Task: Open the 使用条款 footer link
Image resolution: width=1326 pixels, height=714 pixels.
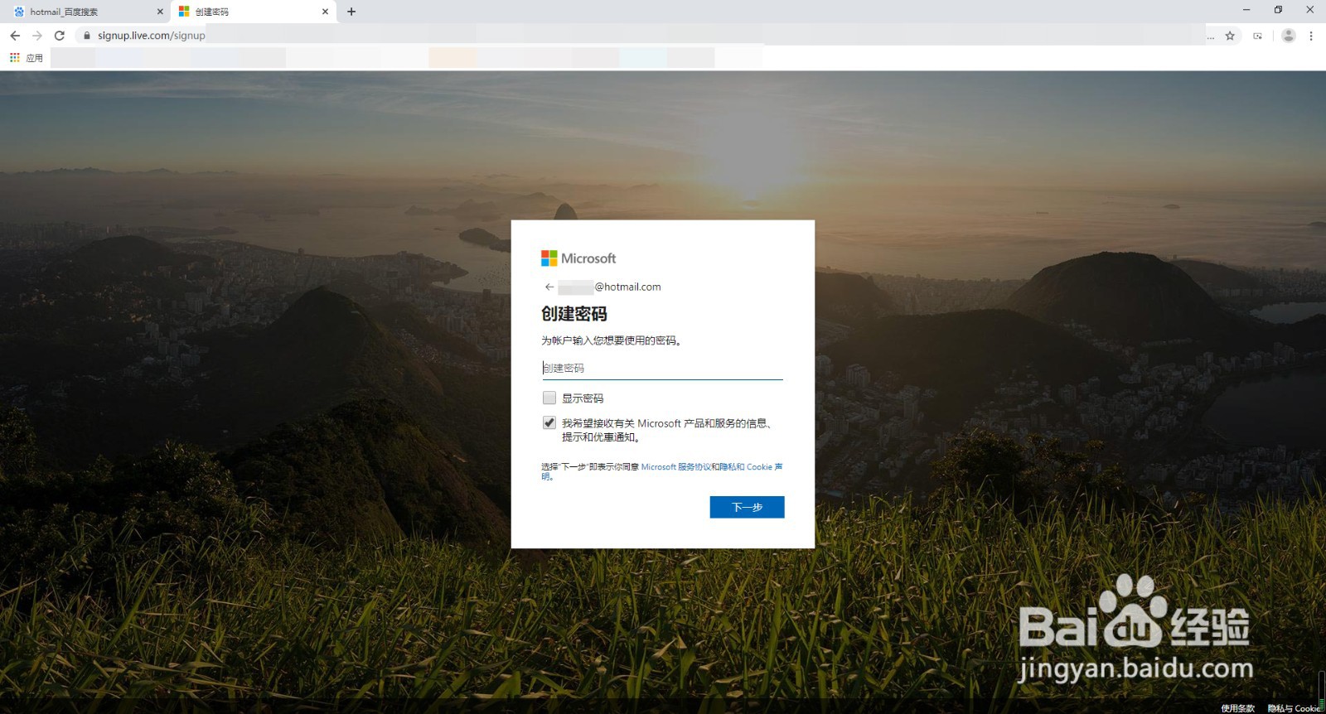Action: pos(1237,708)
